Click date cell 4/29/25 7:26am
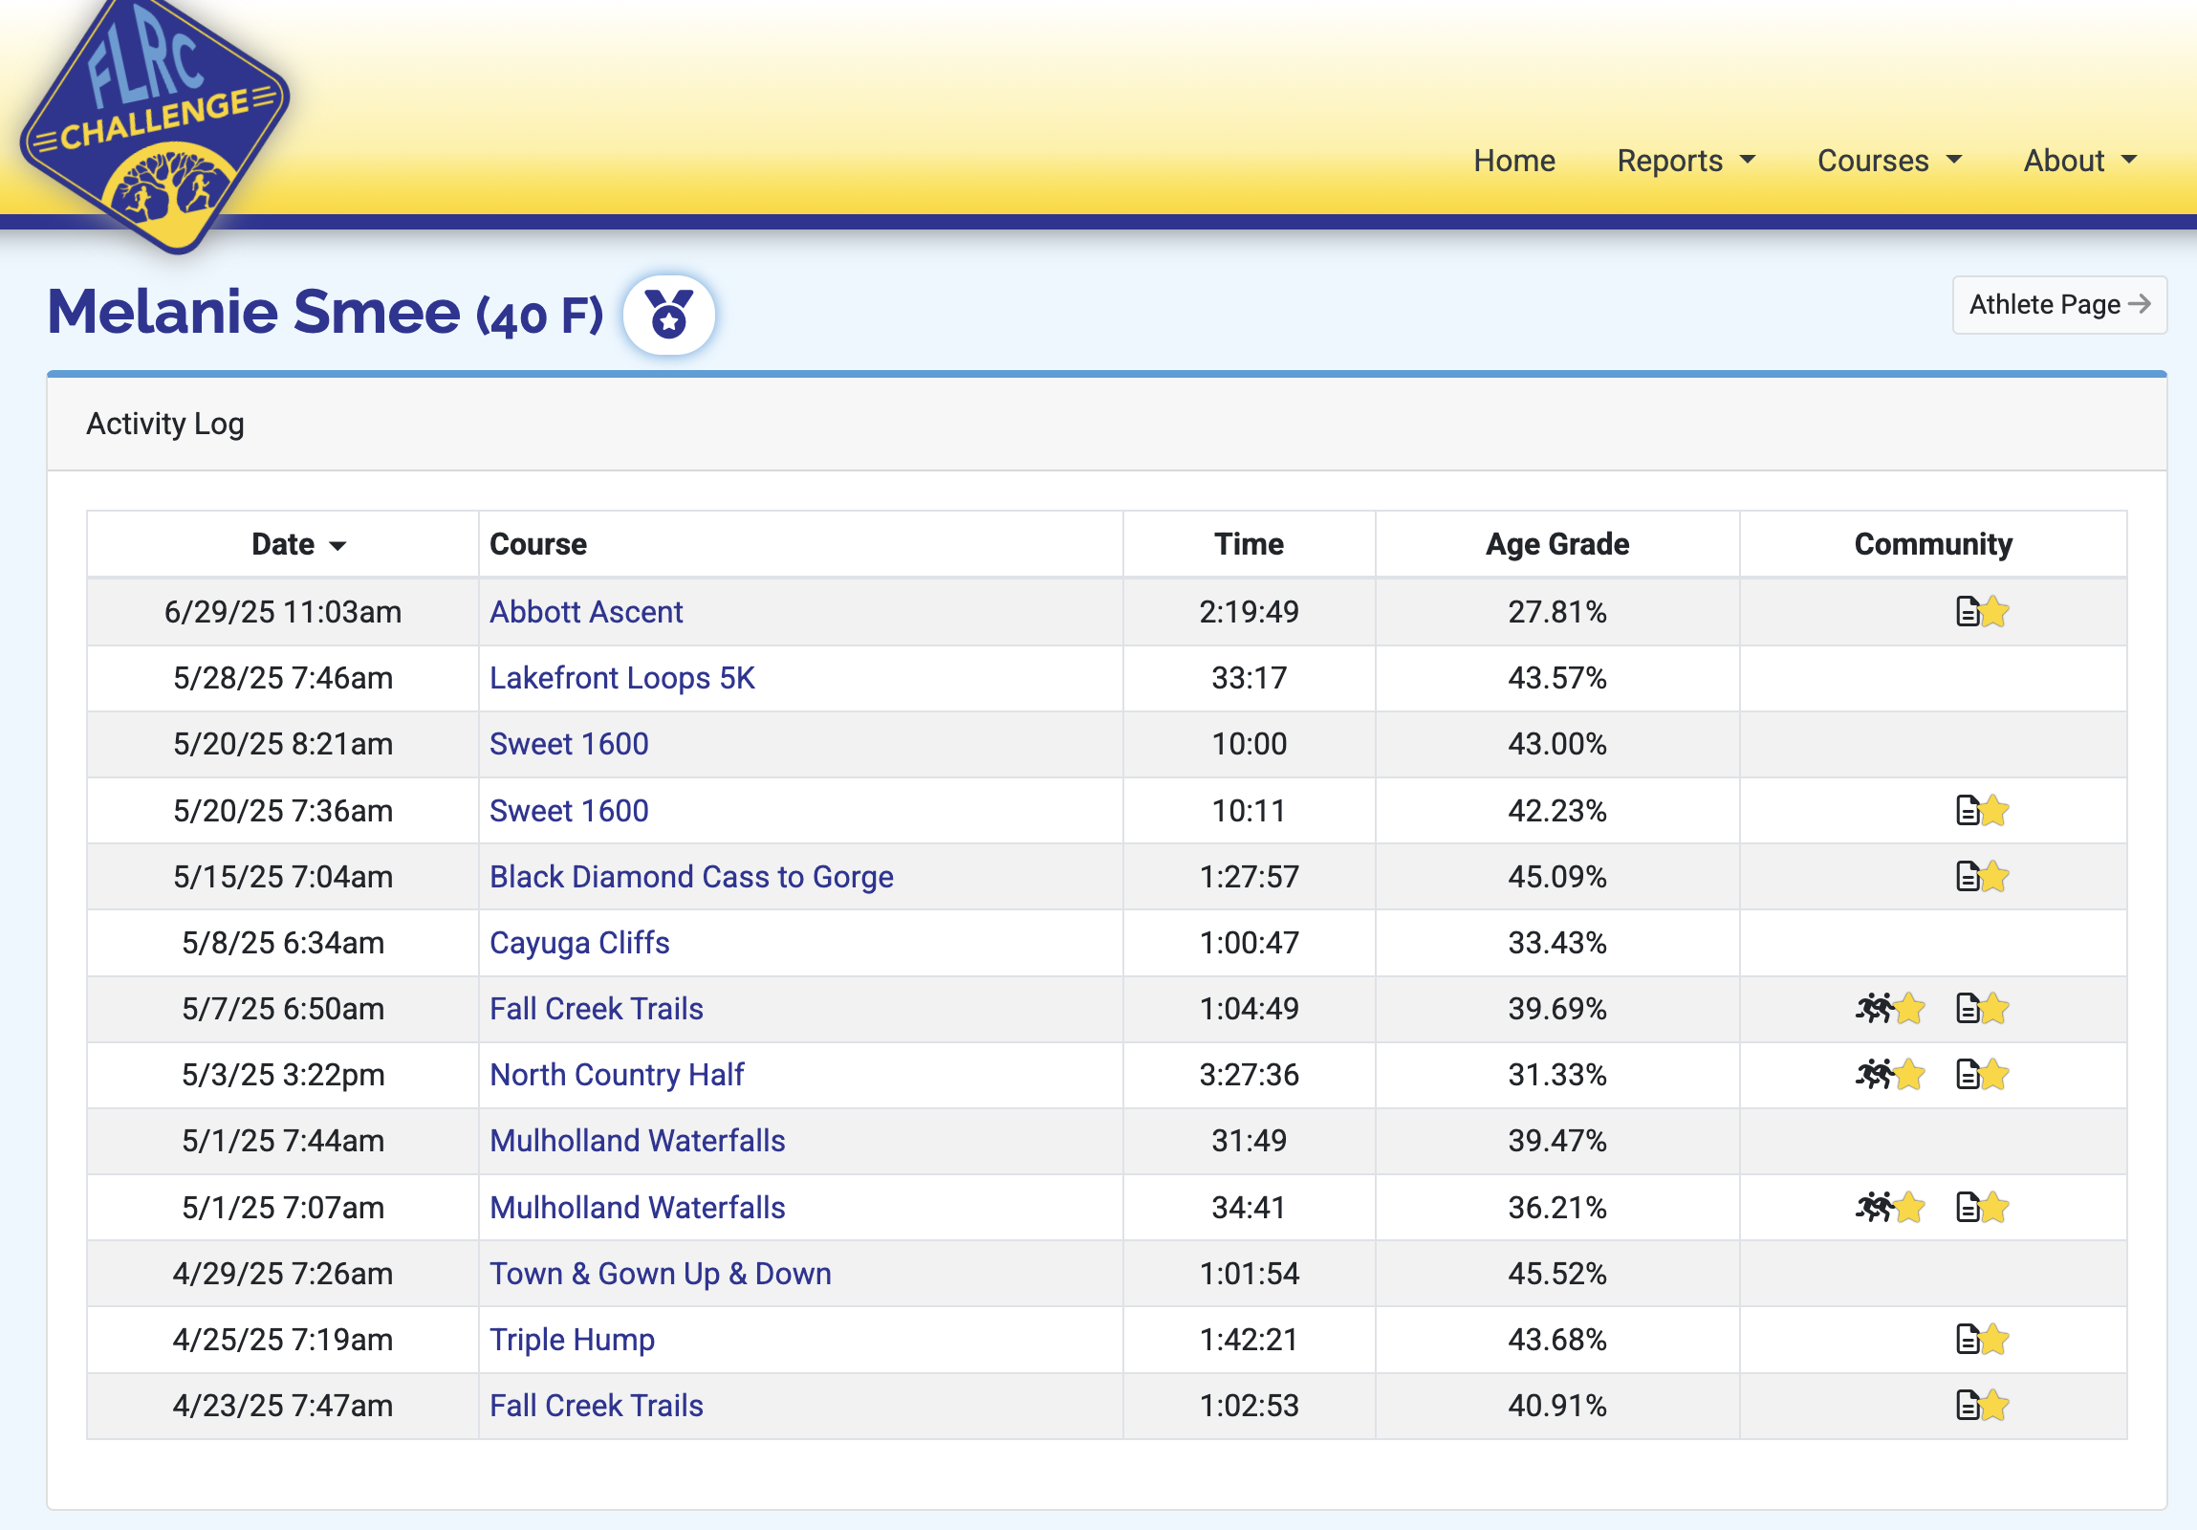The height and width of the screenshot is (1530, 2197). tap(283, 1274)
